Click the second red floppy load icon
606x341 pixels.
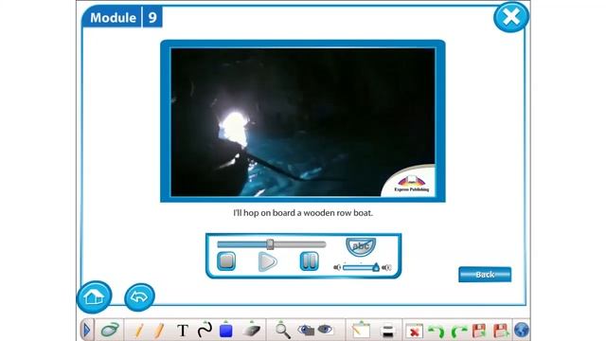pyautogui.click(x=501, y=331)
